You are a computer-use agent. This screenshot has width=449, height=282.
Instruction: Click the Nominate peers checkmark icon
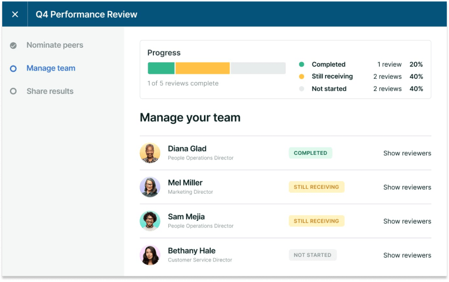pos(13,46)
